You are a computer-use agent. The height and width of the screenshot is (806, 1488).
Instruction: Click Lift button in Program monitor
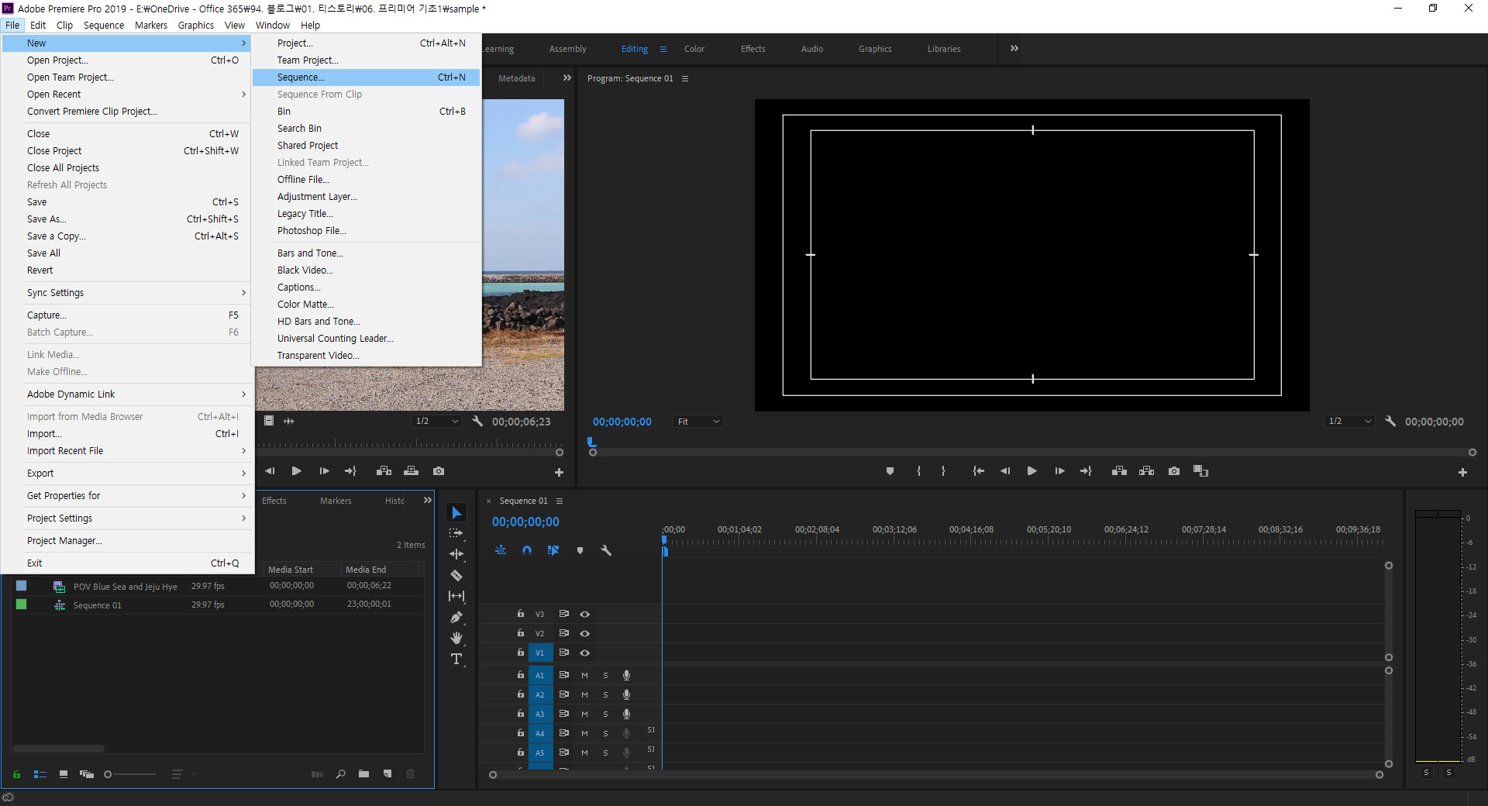pos(1119,471)
